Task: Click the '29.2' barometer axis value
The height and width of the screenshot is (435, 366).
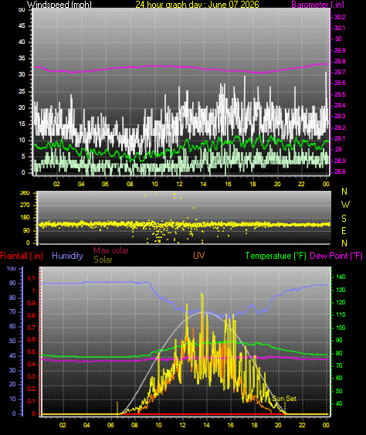Action: point(340,127)
